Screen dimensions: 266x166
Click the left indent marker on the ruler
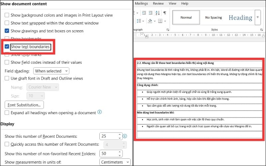[x=147, y=37]
